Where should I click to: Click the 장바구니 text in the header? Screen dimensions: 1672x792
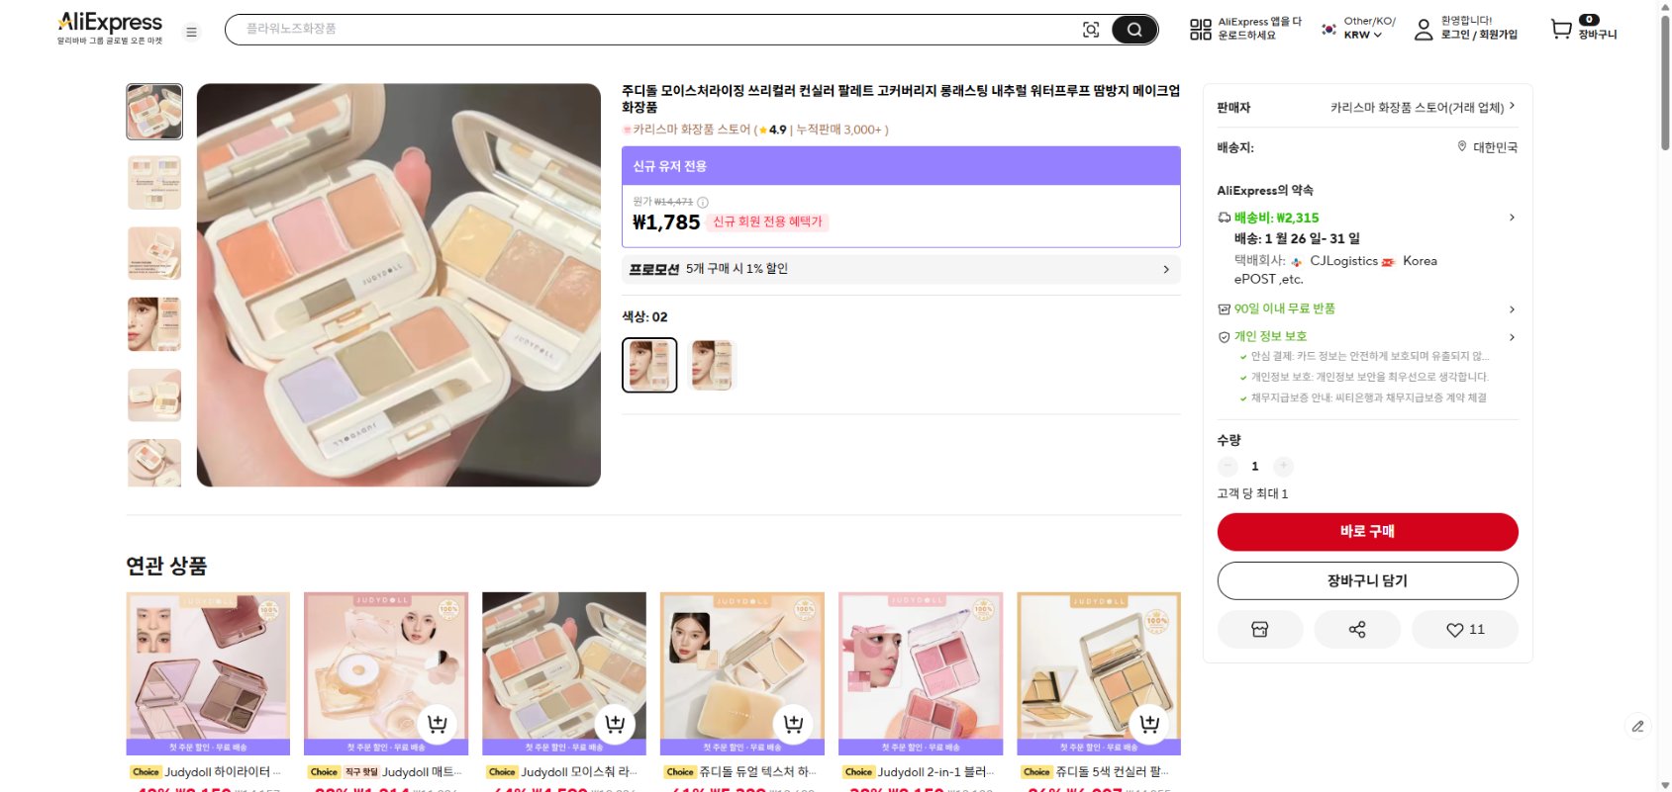[1598, 35]
